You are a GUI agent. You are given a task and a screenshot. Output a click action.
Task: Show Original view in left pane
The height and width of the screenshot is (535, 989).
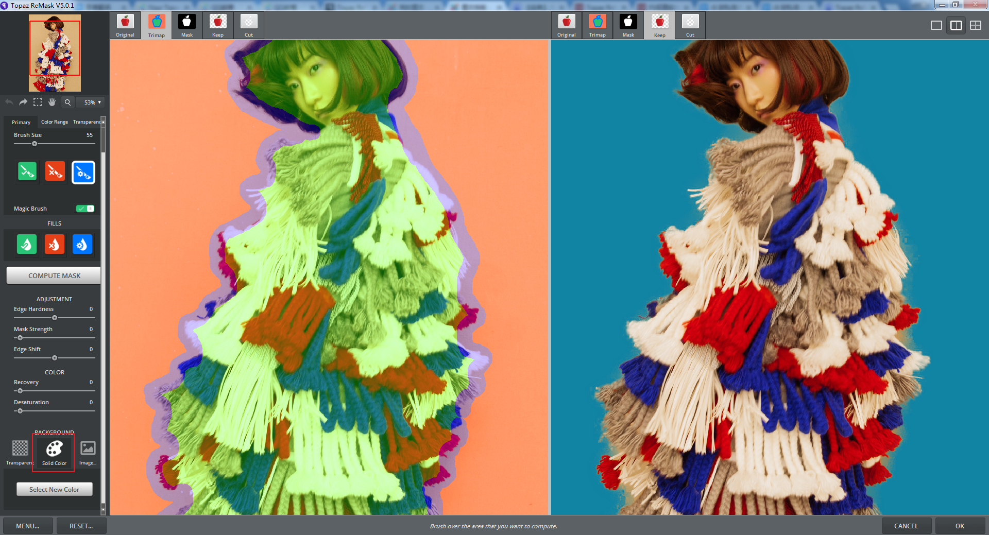pyautogui.click(x=125, y=25)
